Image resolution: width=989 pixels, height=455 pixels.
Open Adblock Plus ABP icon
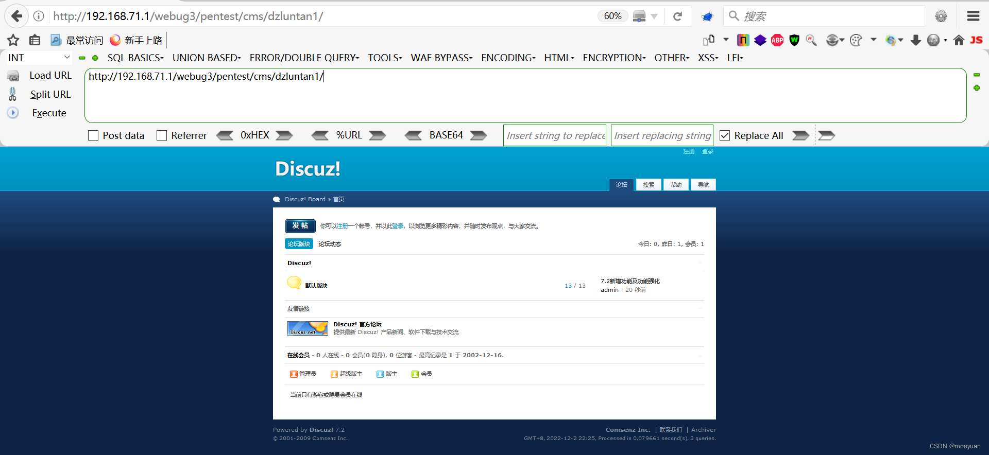point(777,40)
